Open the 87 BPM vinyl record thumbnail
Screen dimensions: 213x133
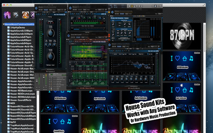tap(182, 36)
